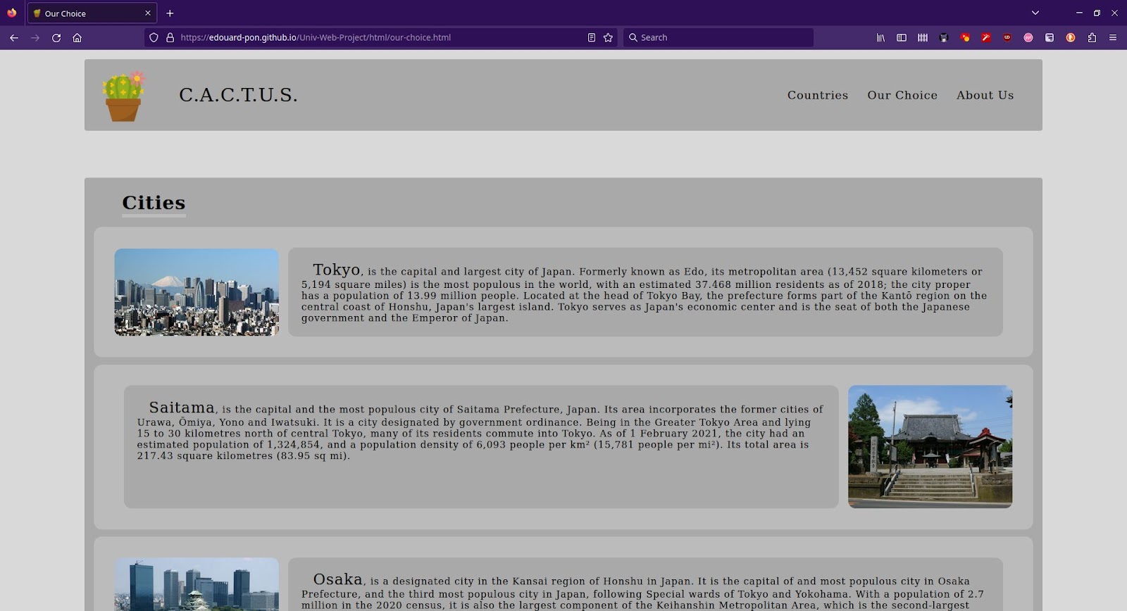Open the Extensions puzzle-piece menu
This screenshot has width=1127, height=611.
(x=1092, y=37)
